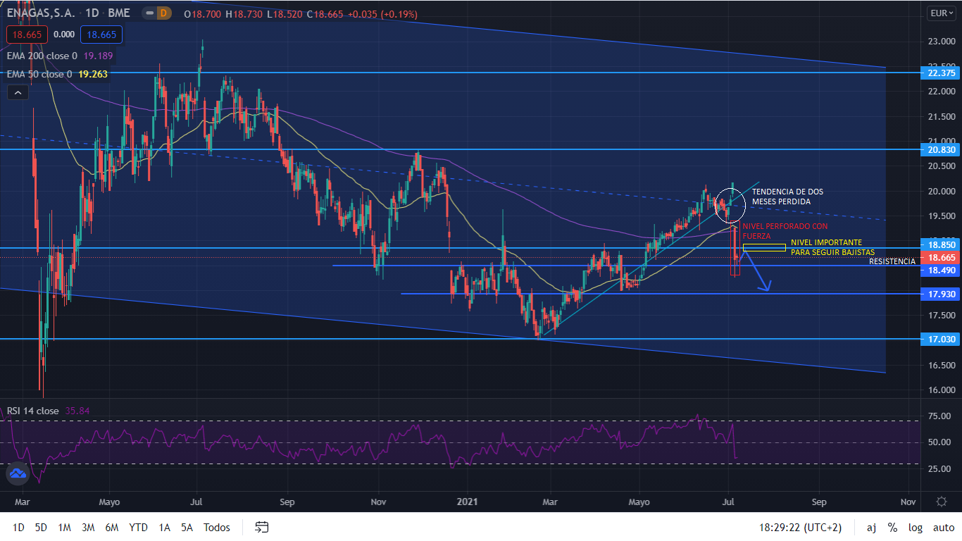Open chart settings gear icon
Viewport: 962px width, 541px height.
coord(942,502)
